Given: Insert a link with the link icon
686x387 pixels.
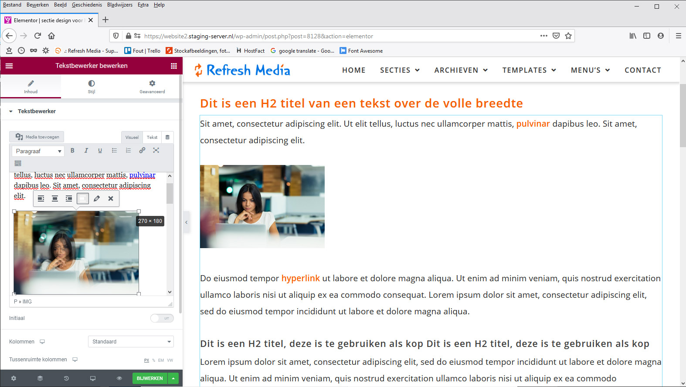Looking at the screenshot, I should click(142, 151).
